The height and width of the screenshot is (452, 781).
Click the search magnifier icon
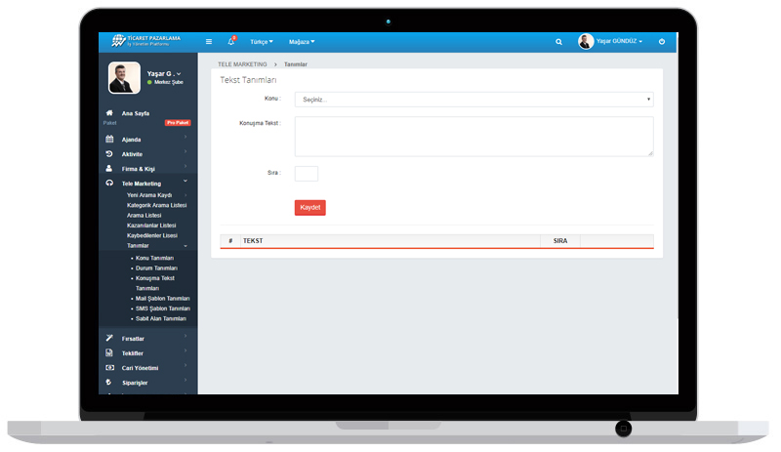pyautogui.click(x=558, y=42)
